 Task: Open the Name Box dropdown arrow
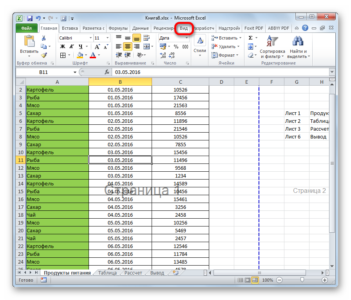point(75,72)
